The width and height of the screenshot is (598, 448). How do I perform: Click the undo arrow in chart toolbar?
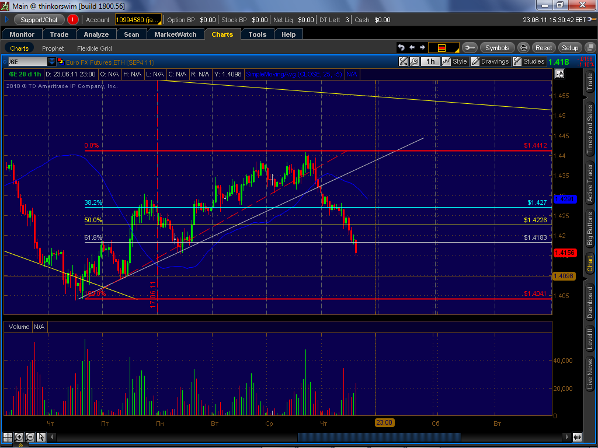pos(401,48)
